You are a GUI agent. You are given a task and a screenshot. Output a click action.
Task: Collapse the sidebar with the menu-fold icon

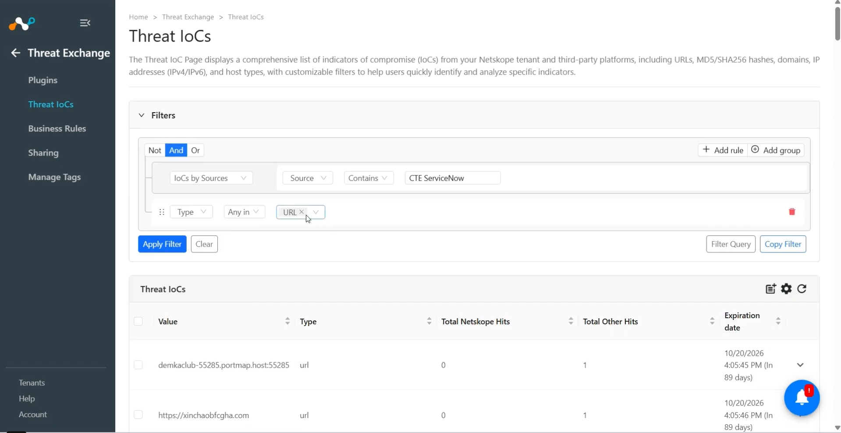pyautogui.click(x=85, y=23)
